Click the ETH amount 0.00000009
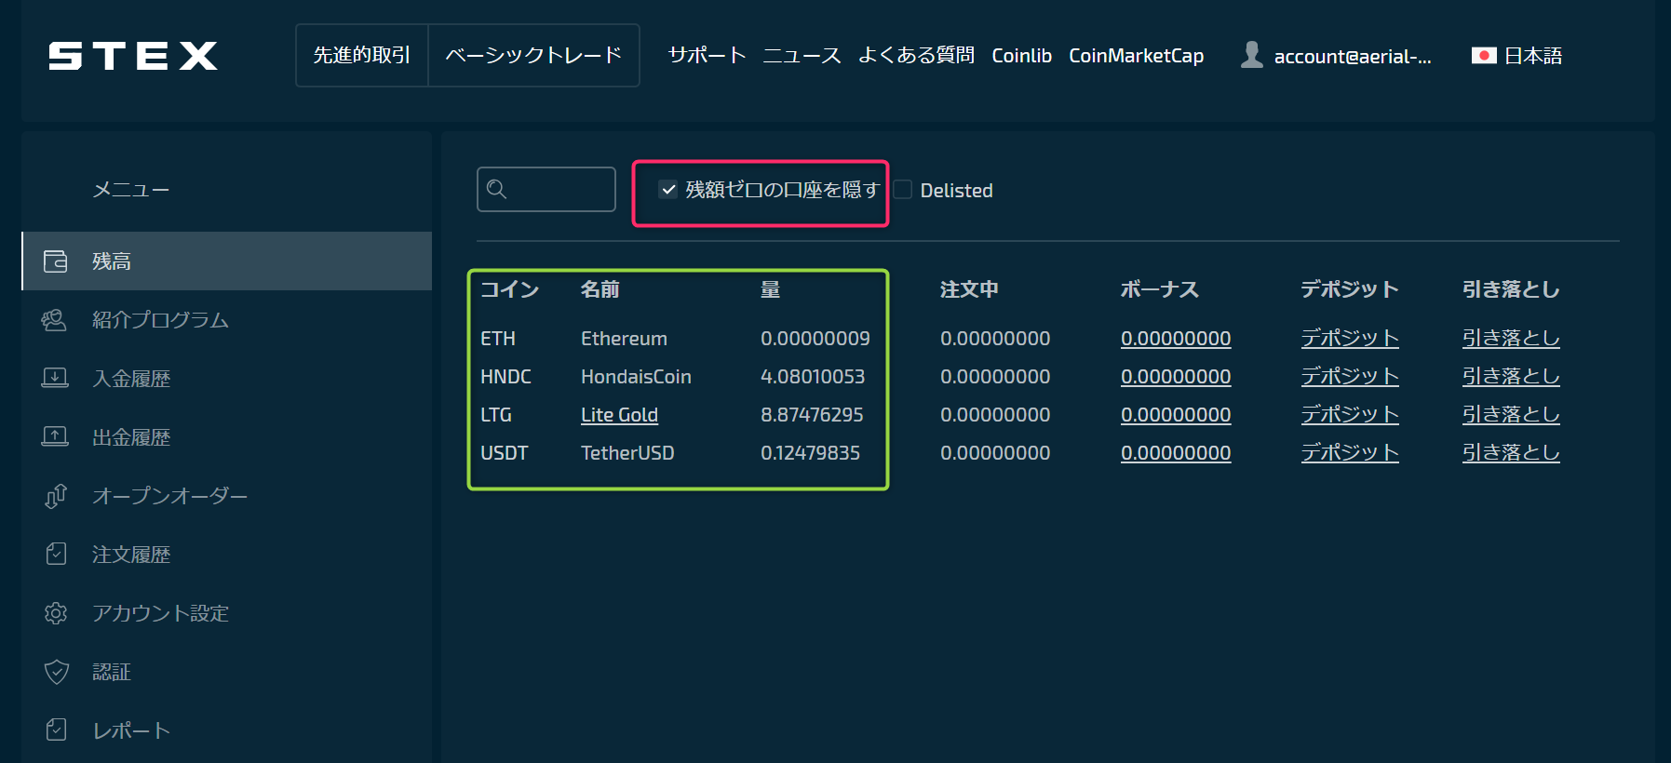 [815, 339]
